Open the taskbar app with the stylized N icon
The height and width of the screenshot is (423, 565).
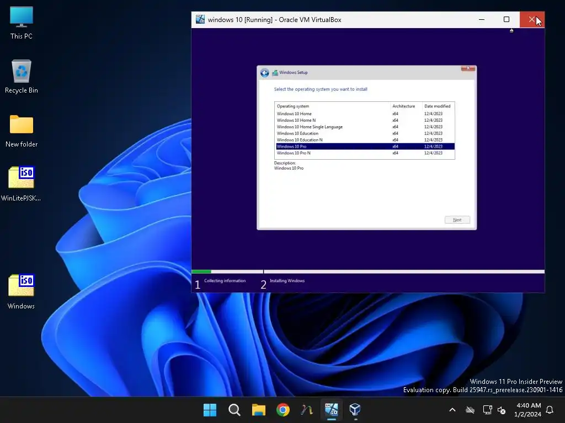[307, 410]
